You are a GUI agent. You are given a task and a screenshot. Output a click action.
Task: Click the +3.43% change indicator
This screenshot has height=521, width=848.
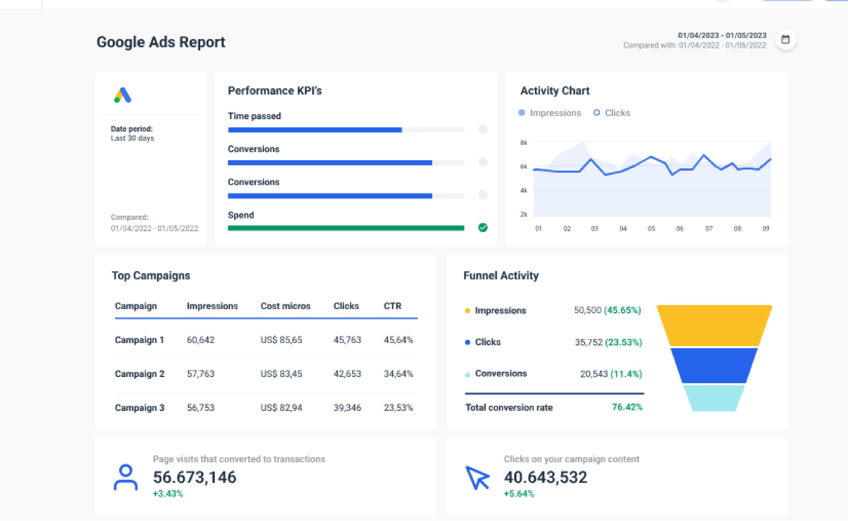168,493
